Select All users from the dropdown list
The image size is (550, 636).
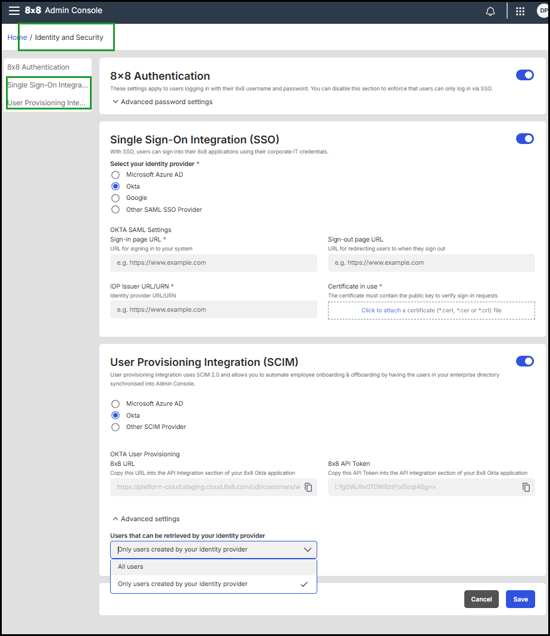tap(131, 567)
